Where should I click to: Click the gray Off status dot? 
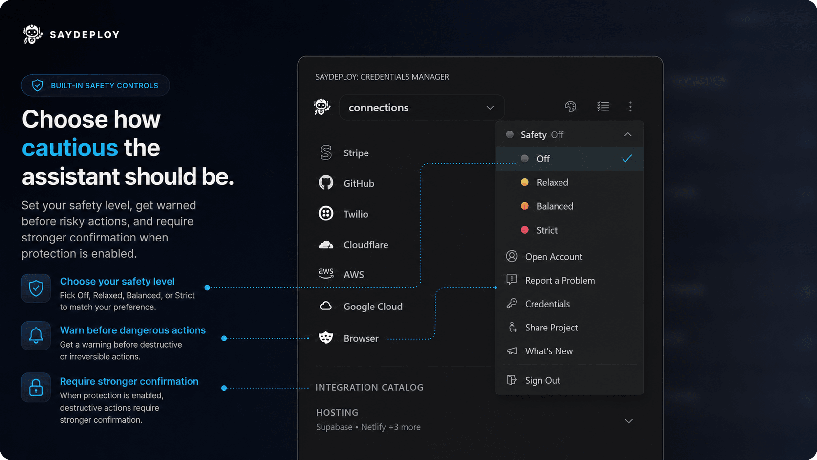click(x=525, y=158)
